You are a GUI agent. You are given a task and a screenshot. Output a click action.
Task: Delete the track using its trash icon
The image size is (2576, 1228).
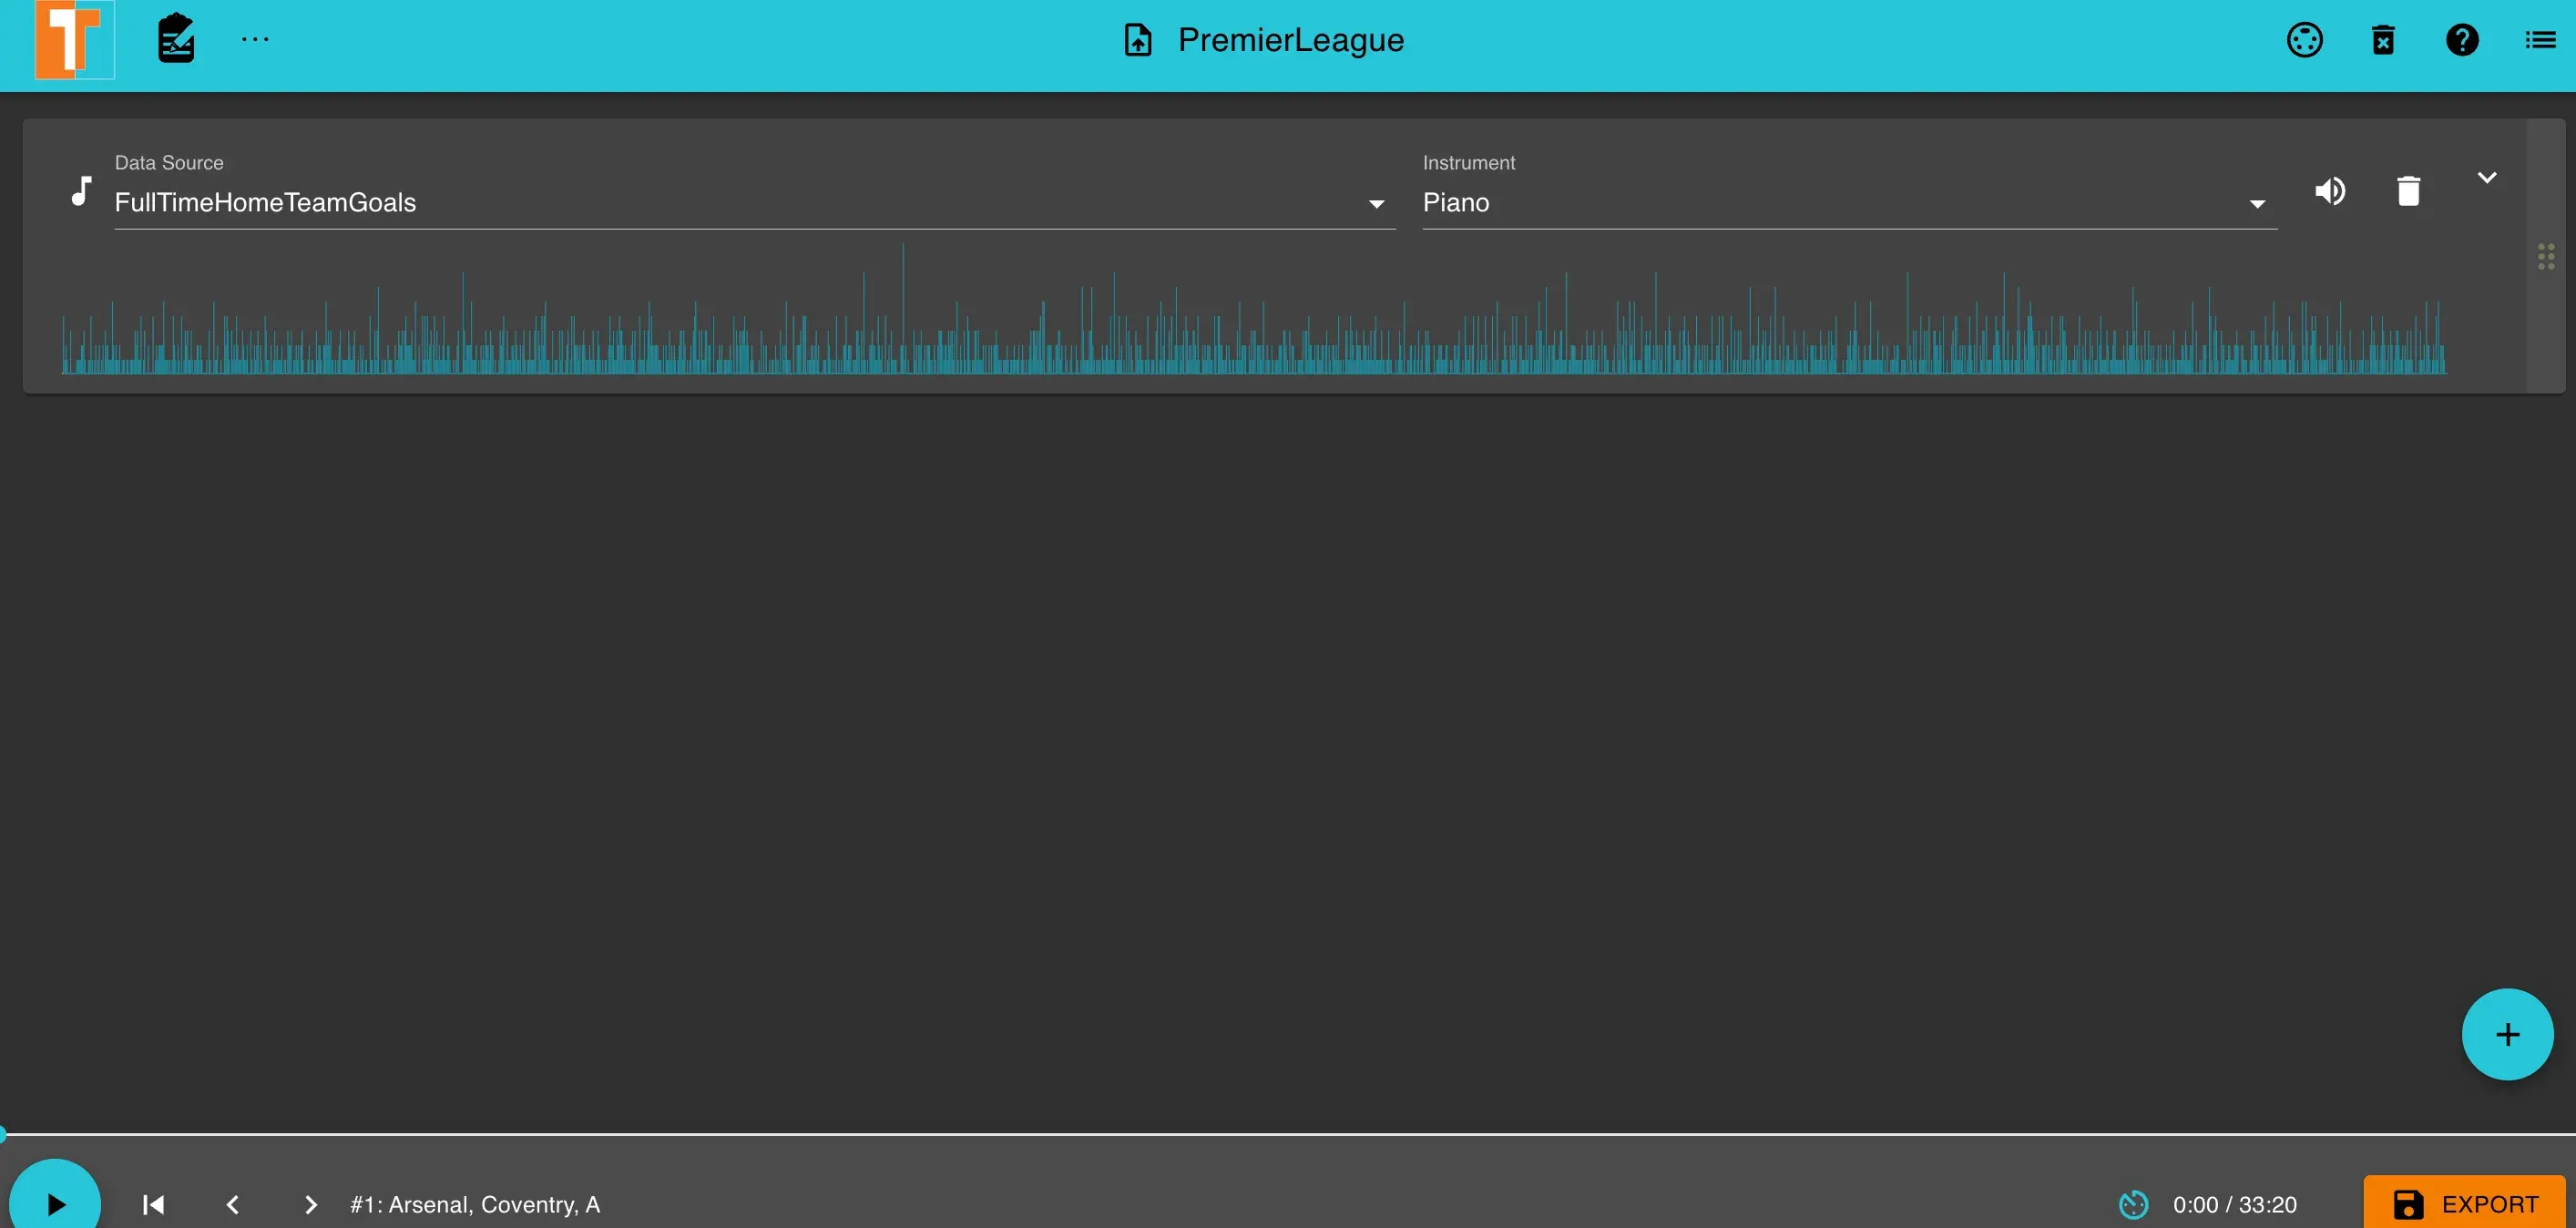(x=2408, y=191)
